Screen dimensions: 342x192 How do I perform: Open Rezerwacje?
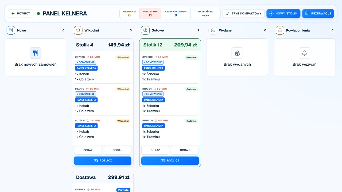pos(318,13)
